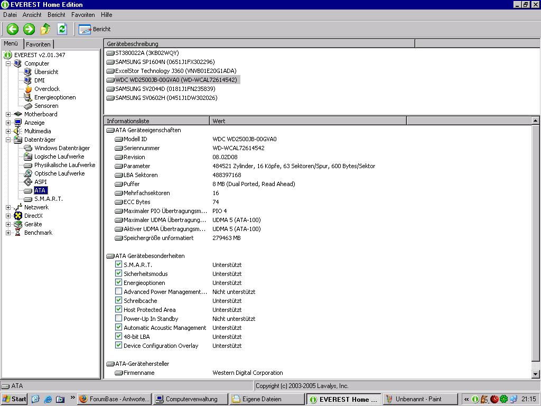This screenshot has width=541, height=406.
Task: Select SAMSUNG SV0602H drive entry
Action: [x=166, y=98]
